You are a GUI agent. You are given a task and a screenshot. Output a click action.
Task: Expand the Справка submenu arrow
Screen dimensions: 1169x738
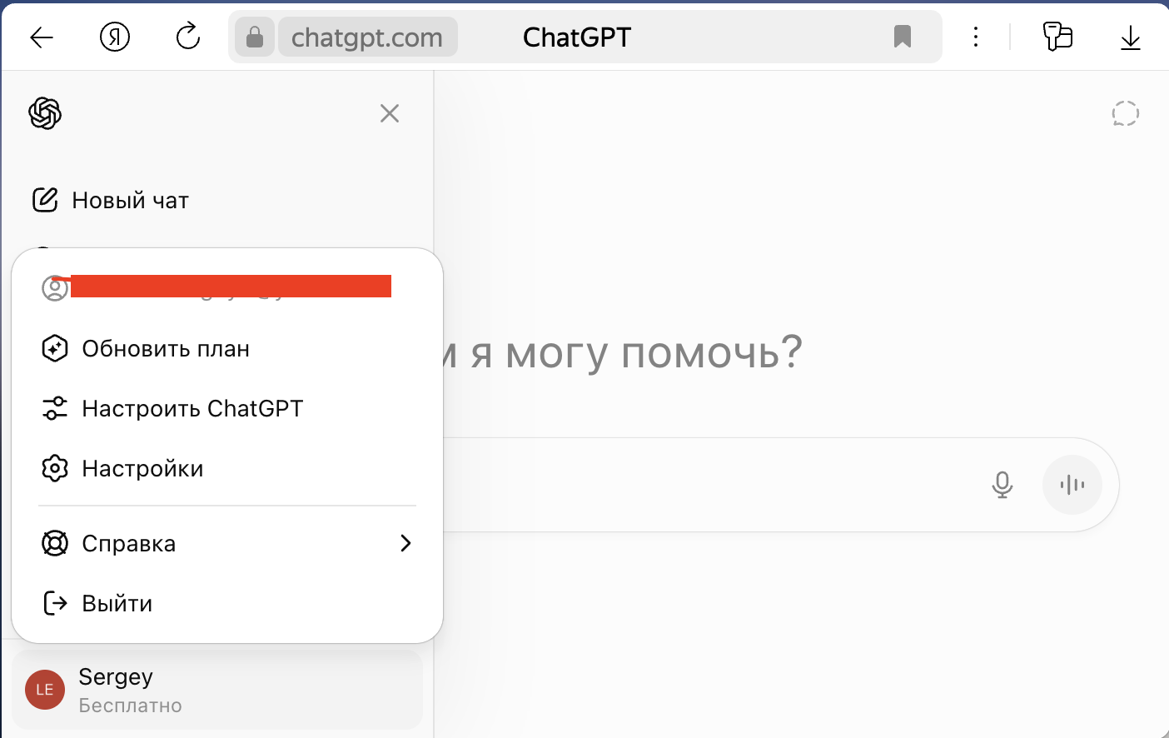pos(405,543)
